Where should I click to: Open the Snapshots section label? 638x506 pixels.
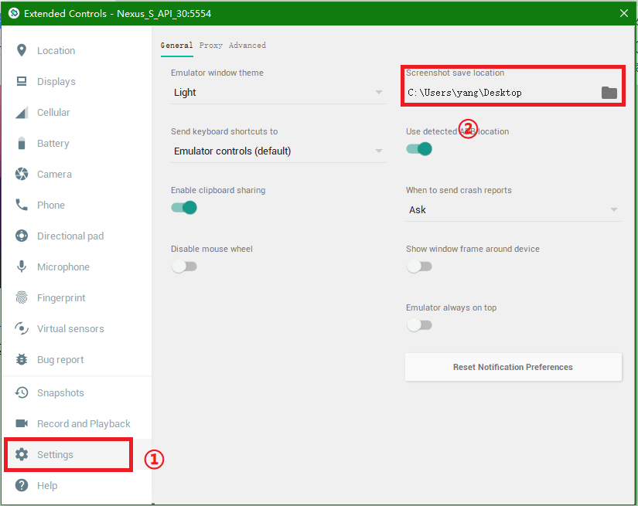click(60, 393)
